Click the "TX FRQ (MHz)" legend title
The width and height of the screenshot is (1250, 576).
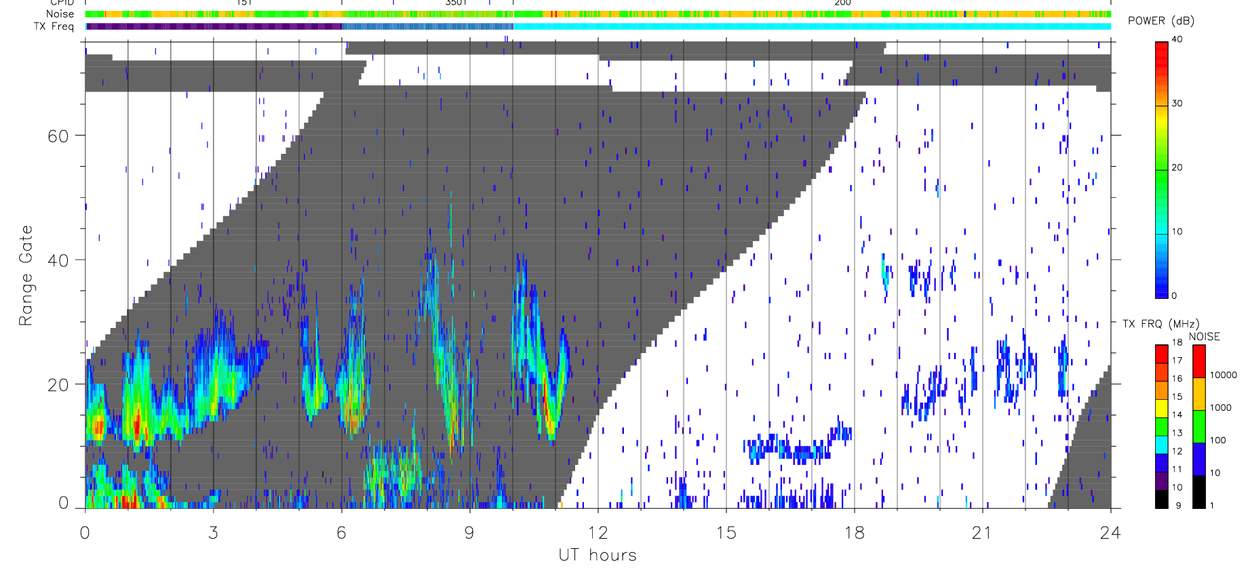(x=1160, y=324)
